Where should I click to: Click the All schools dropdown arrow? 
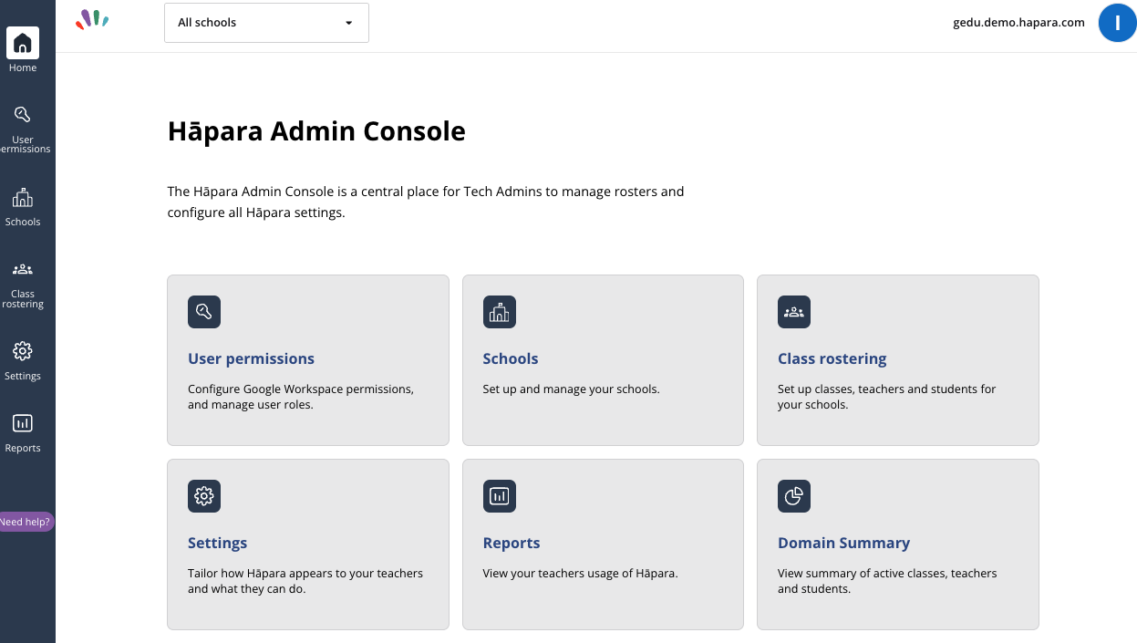coord(348,23)
